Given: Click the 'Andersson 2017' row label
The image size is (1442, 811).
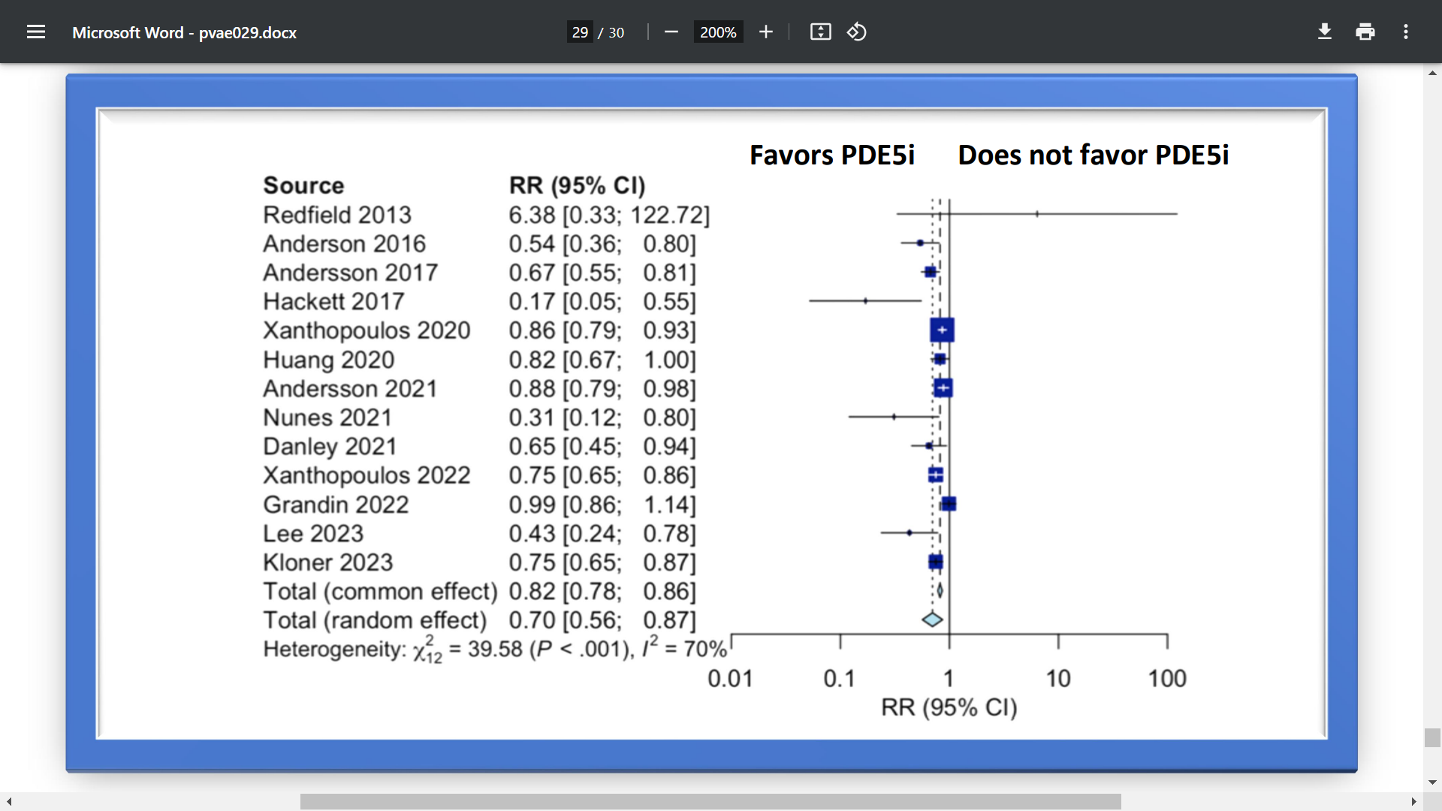Looking at the screenshot, I should [x=350, y=273].
